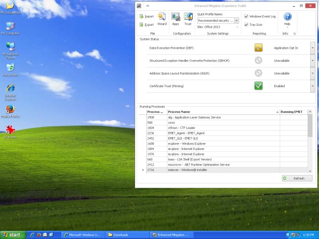The height and width of the screenshot is (239, 319).
Task: Launch the EMET Wizard
Action: (162, 19)
